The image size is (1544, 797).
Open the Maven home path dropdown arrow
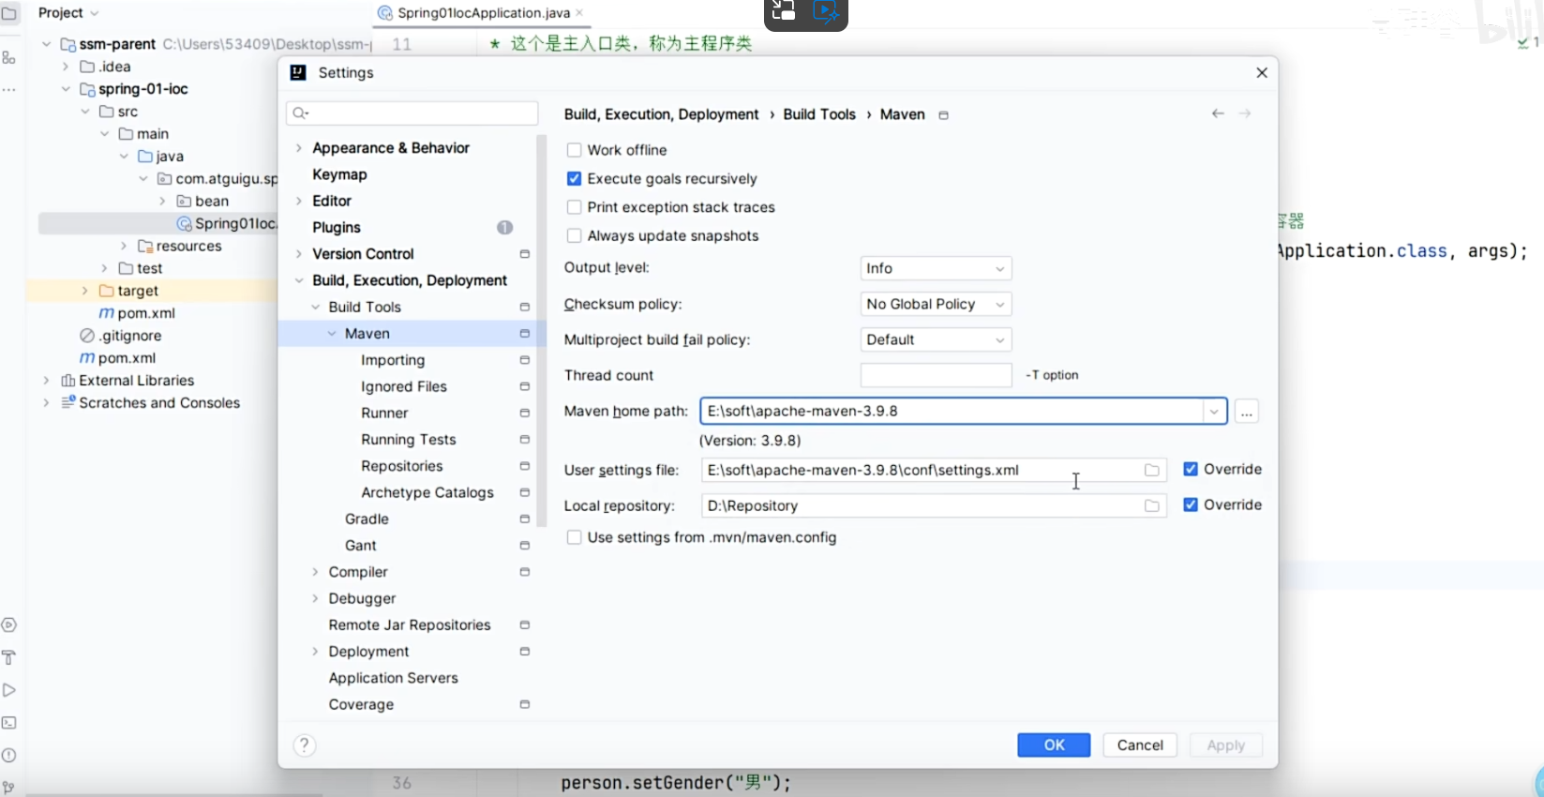tap(1214, 412)
